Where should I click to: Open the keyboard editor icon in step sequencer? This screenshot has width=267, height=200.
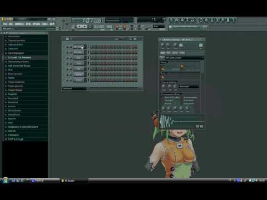pos(135,39)
